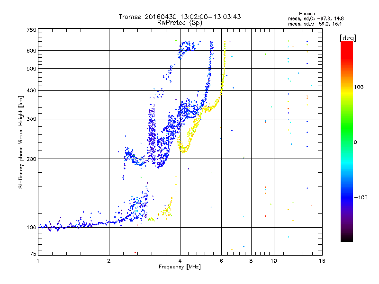Click the 'Stationary phase Virtual Height [km]' y-axis label
Image resolution: width=379 pixels, height=284 pixels.
pos(20,142)
